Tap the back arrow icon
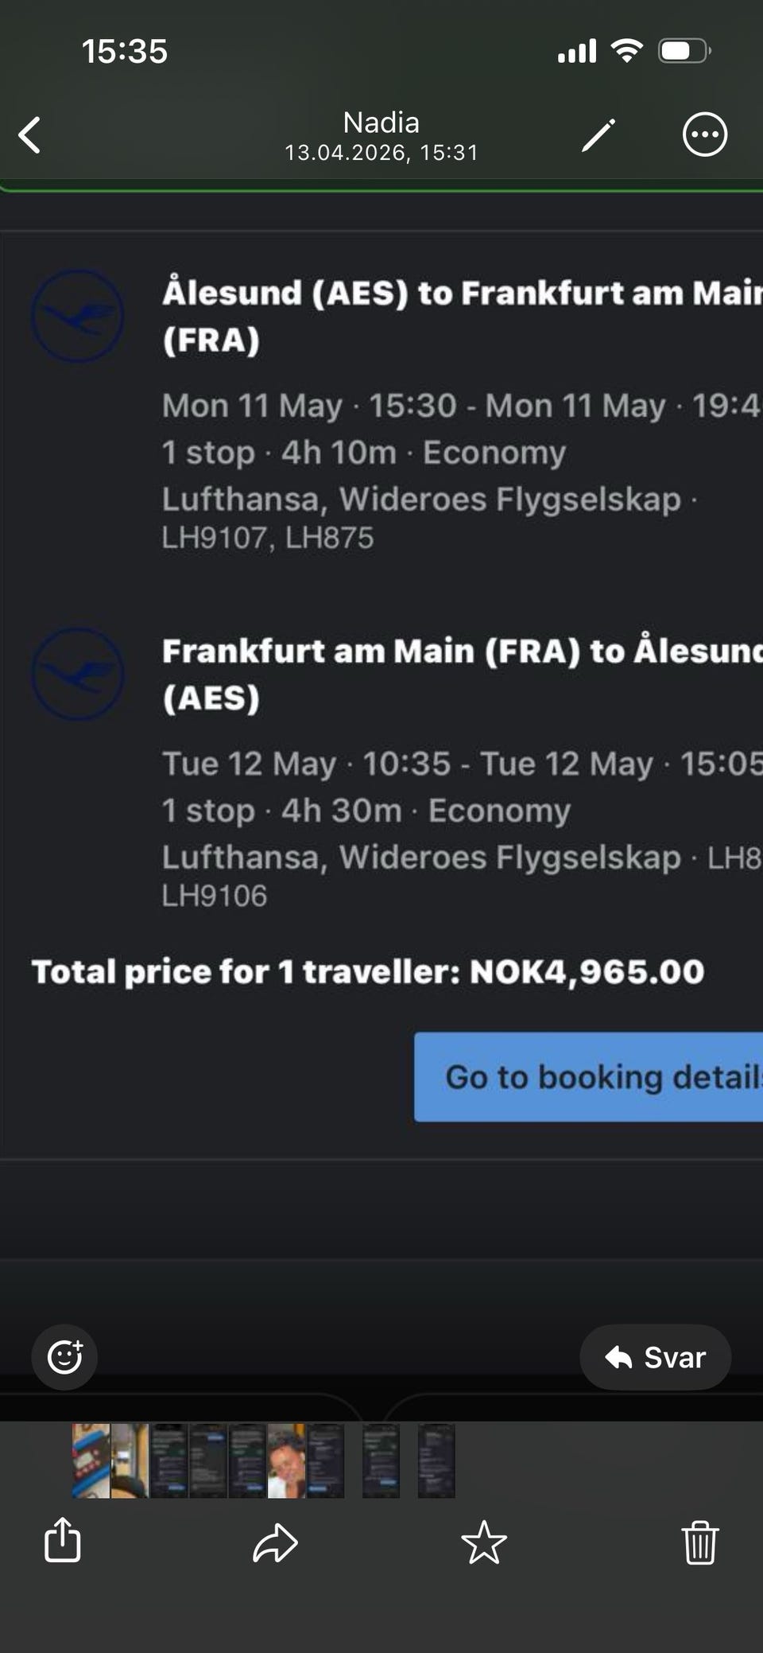The image size is (763, 1653). (x=30, y=134)
